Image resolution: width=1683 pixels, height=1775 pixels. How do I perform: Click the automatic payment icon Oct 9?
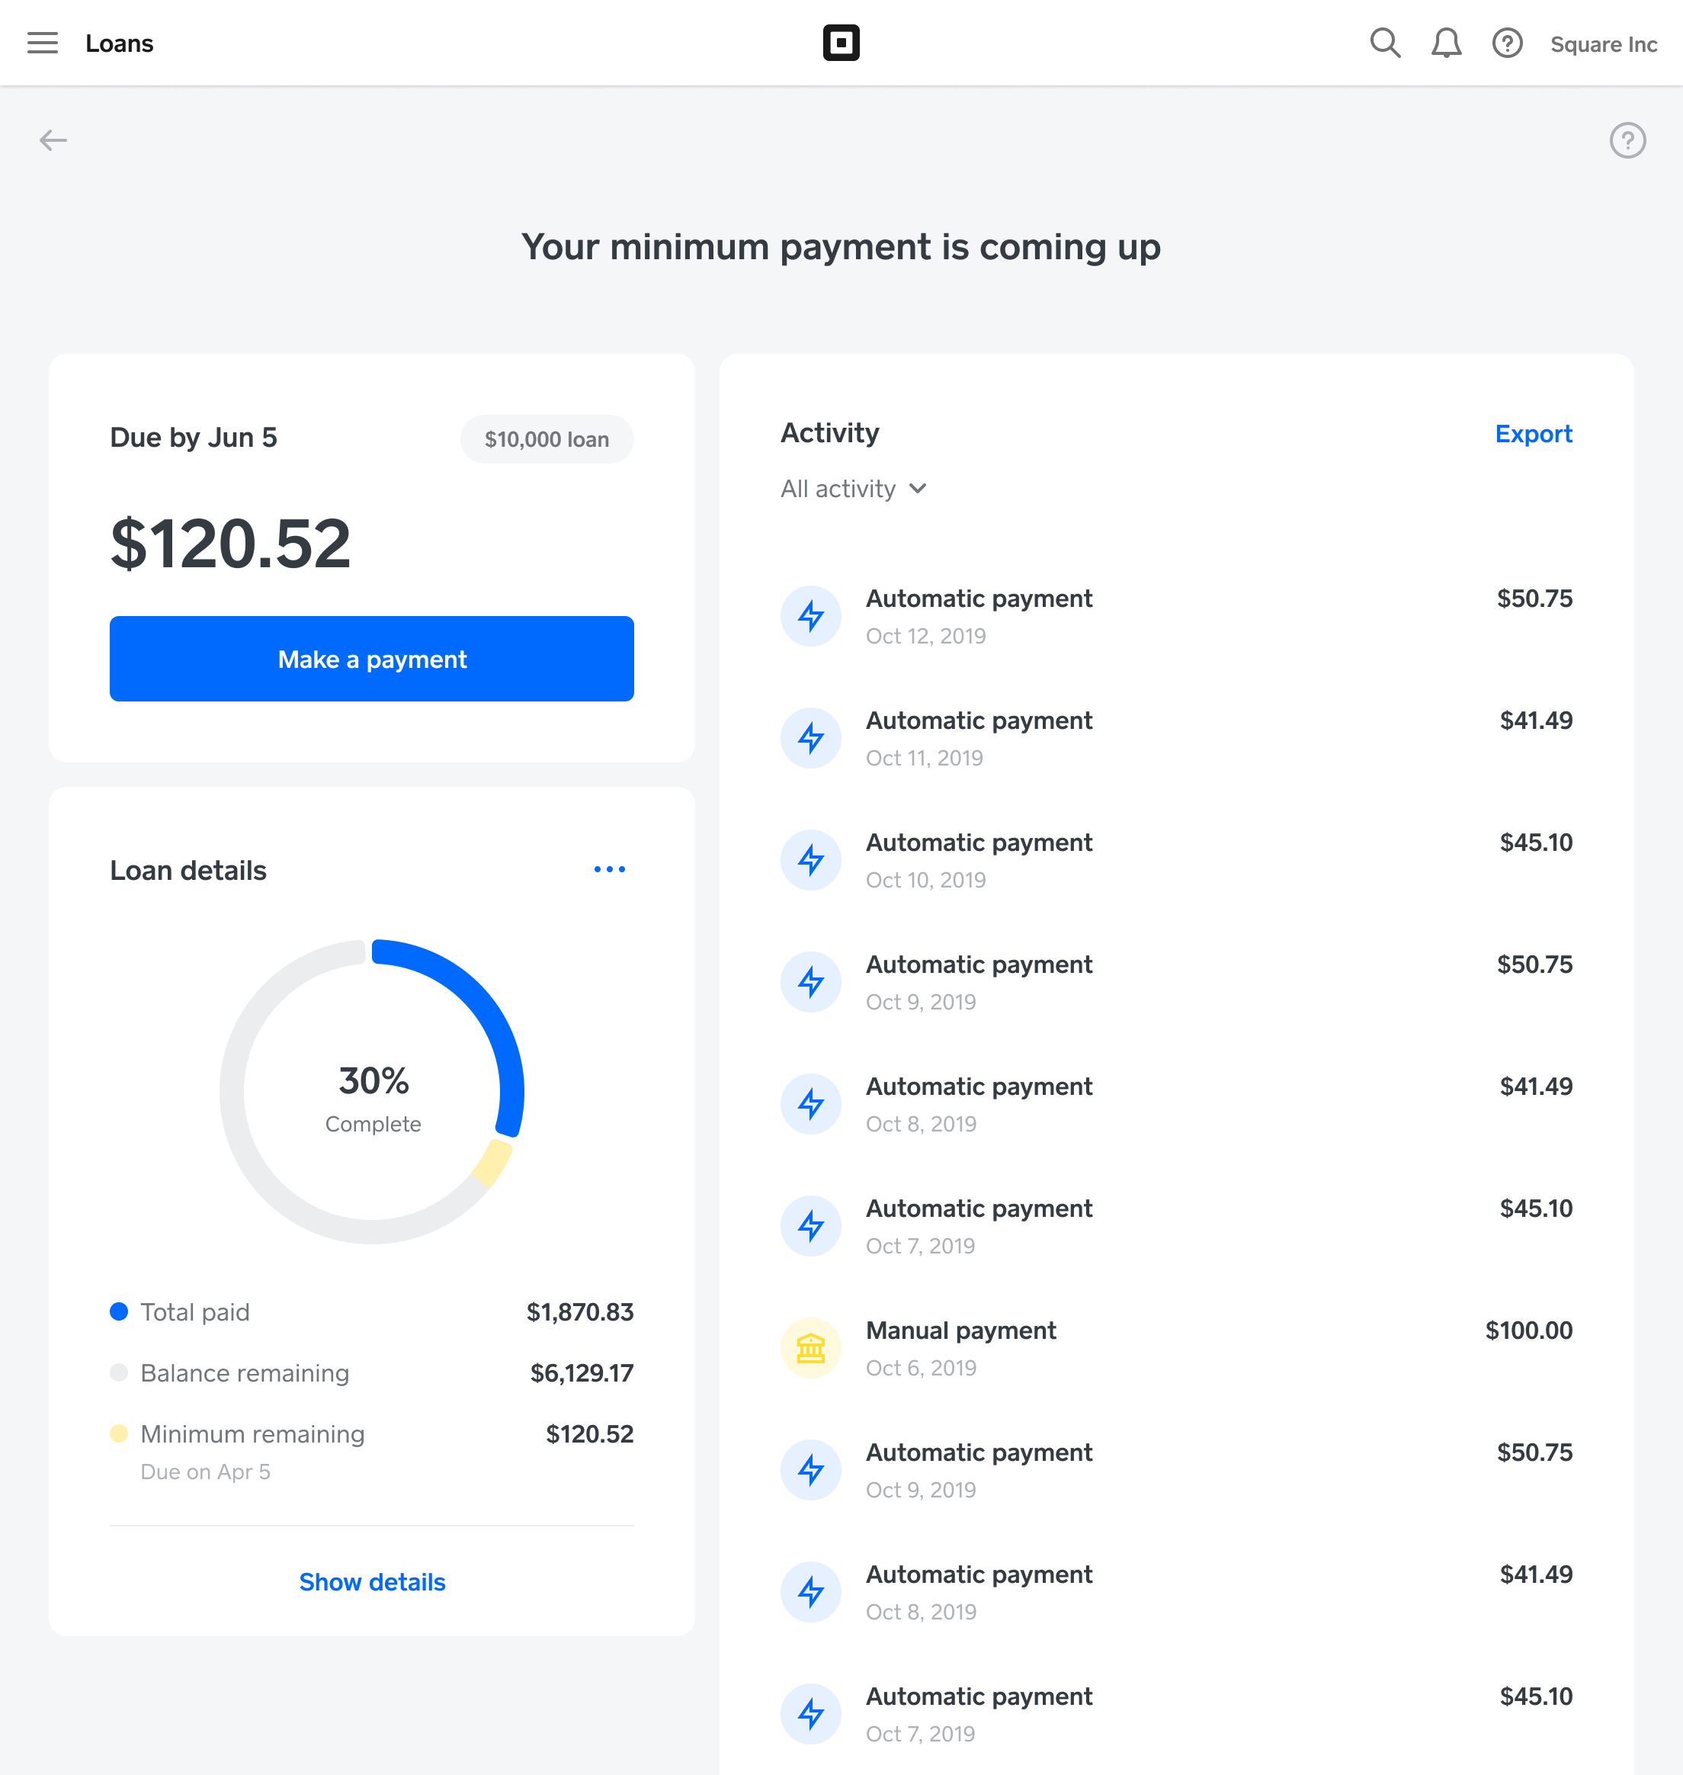[x=812, y=981]
